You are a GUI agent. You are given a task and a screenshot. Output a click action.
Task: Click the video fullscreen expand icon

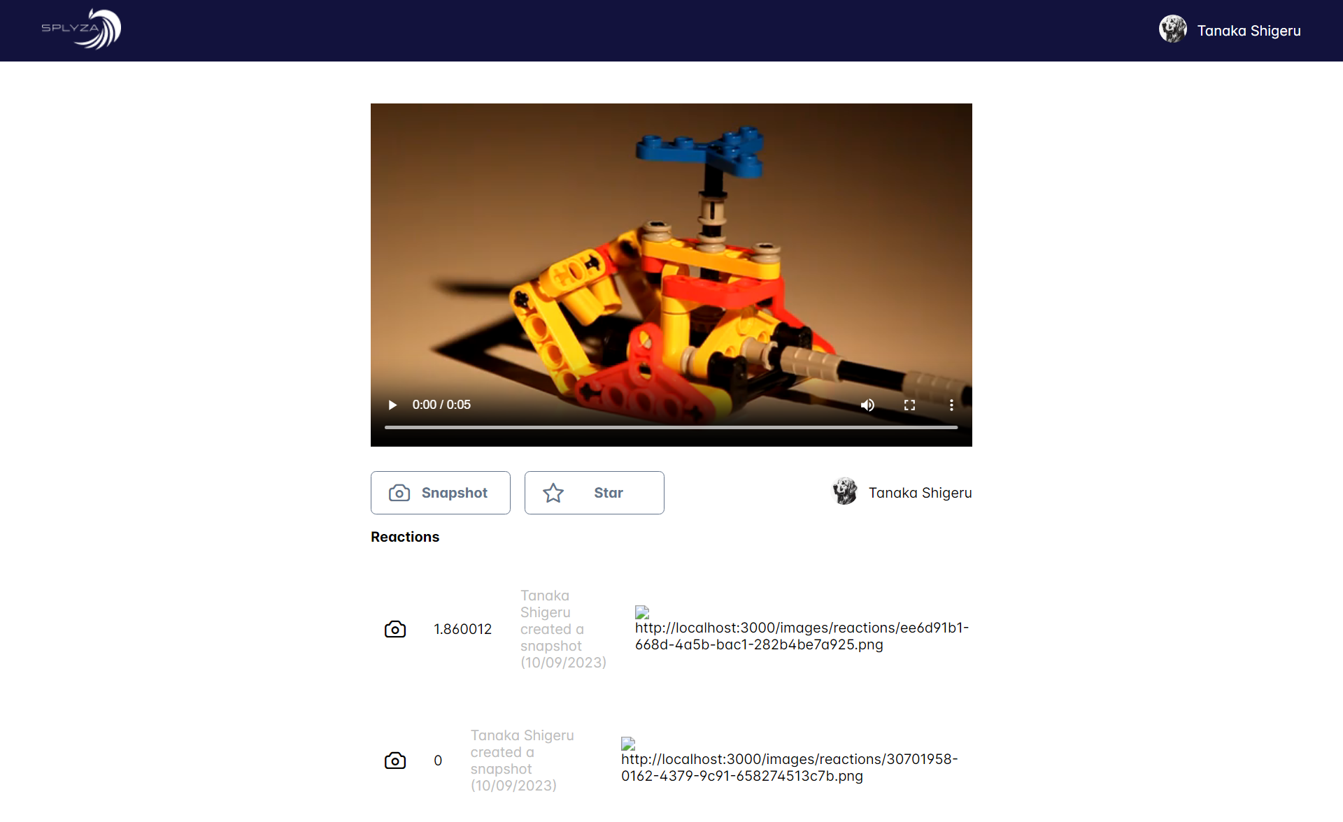click(x=909, y=403)
